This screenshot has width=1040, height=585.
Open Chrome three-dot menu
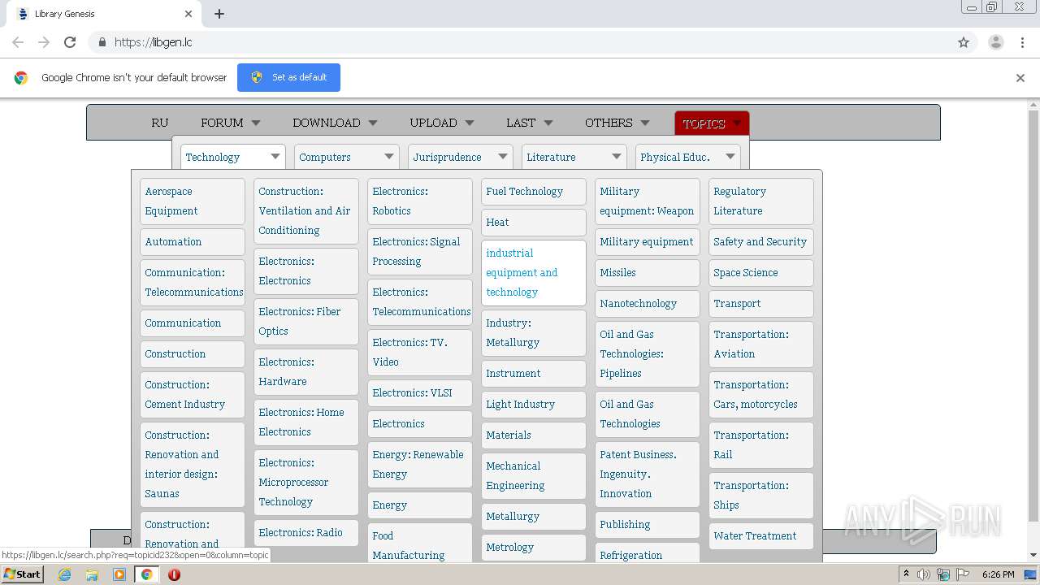pyautogui.click(x=1023, y=42)
